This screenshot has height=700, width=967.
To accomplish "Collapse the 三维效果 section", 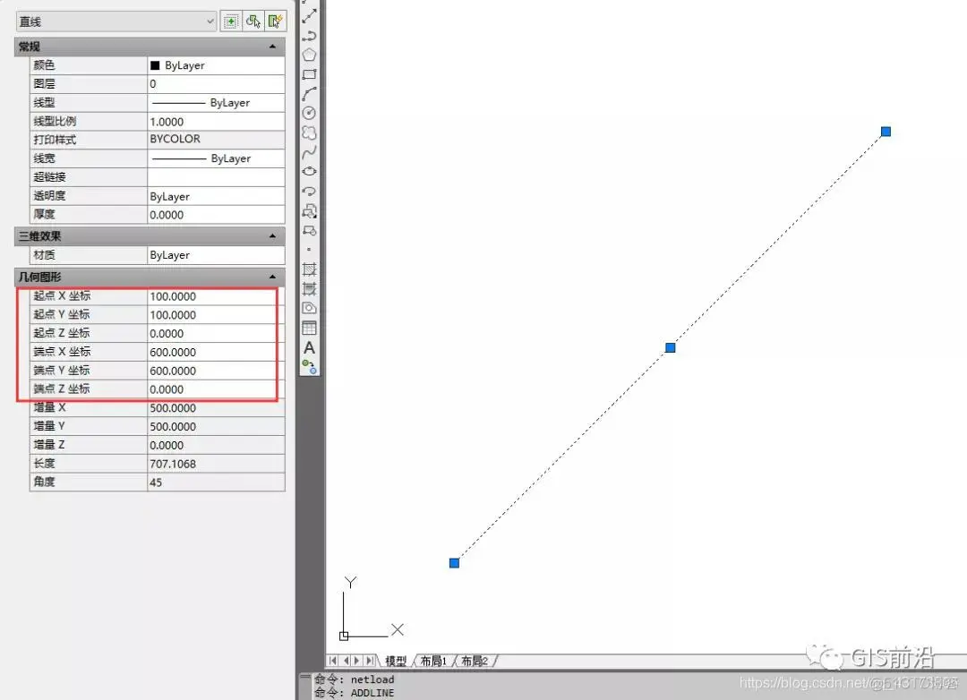I will [272, 236].
